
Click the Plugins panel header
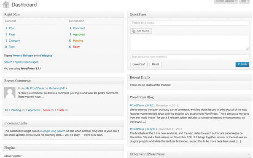63,148
